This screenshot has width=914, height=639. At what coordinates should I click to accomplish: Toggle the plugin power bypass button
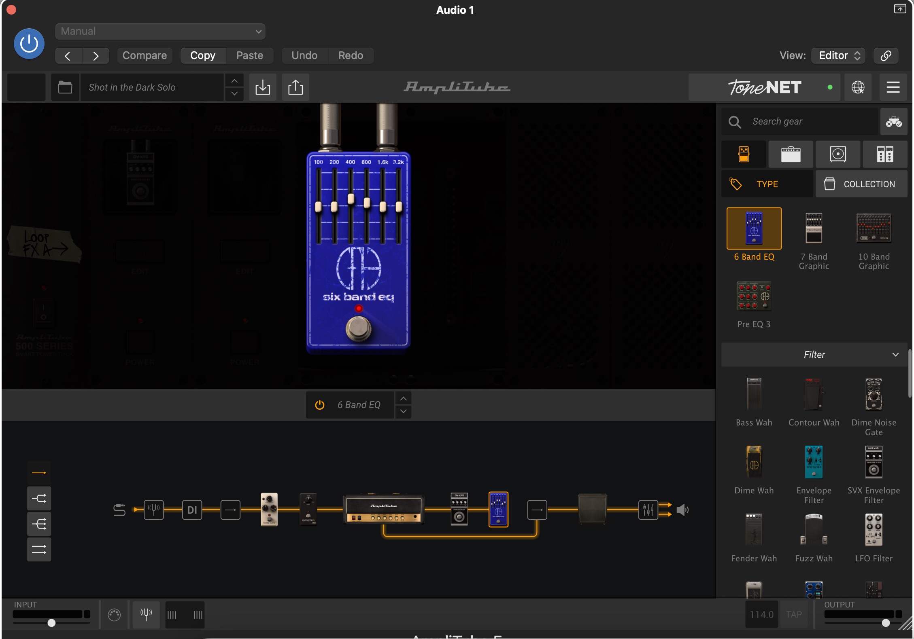(29, 44)
